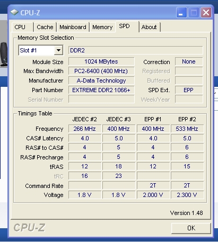This screenshot has height=242, width=218.
Task: Minimize the CPU-Z window
Action: pyautogui.click(x=181, y=13)
